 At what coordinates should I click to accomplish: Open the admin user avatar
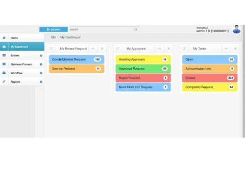click(x=236, y=29)
